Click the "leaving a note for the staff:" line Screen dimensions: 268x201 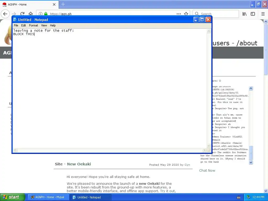click(x=44, y=31)
